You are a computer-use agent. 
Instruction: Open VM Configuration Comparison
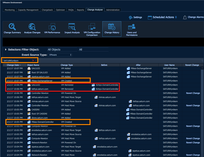tap(92, 30)
